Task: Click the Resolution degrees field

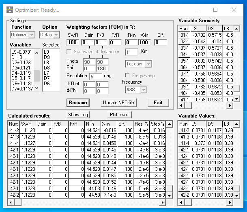Action: pos(96,76)
